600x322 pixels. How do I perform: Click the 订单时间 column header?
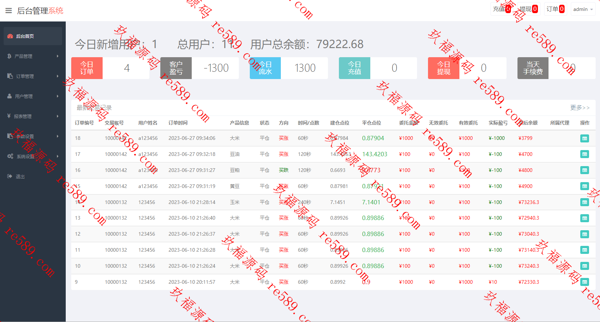click(x=178, y=123)
